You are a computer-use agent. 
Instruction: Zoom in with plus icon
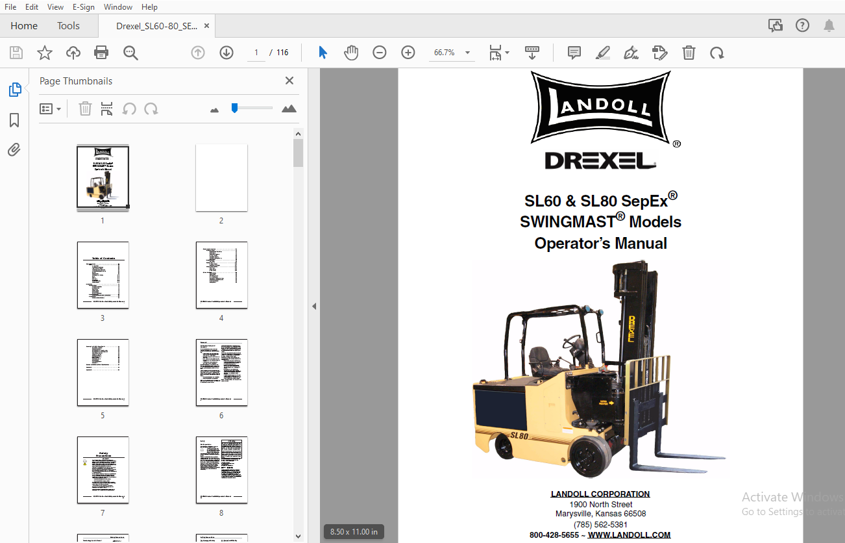(x=408, y=53)
